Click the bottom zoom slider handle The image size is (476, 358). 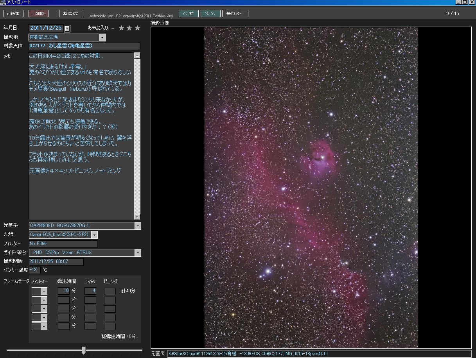[83, 350]
